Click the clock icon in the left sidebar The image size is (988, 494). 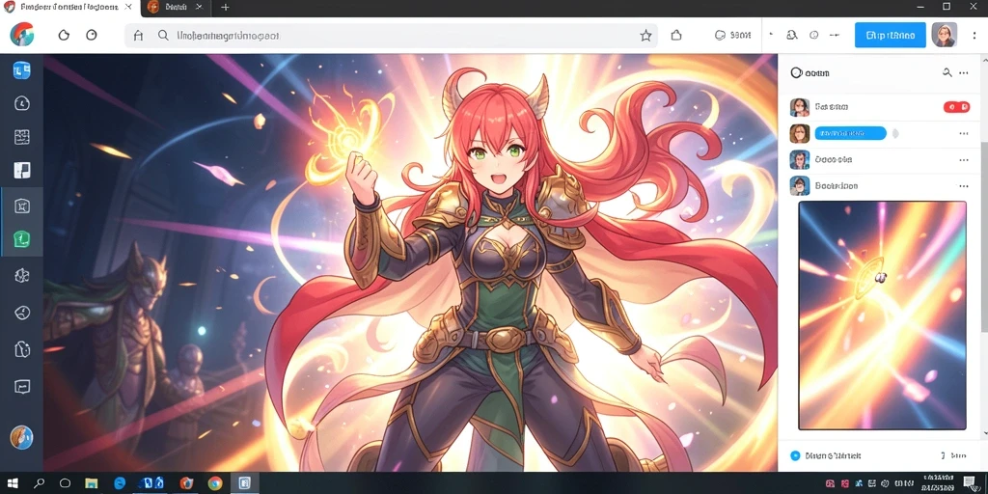[22, 103]
